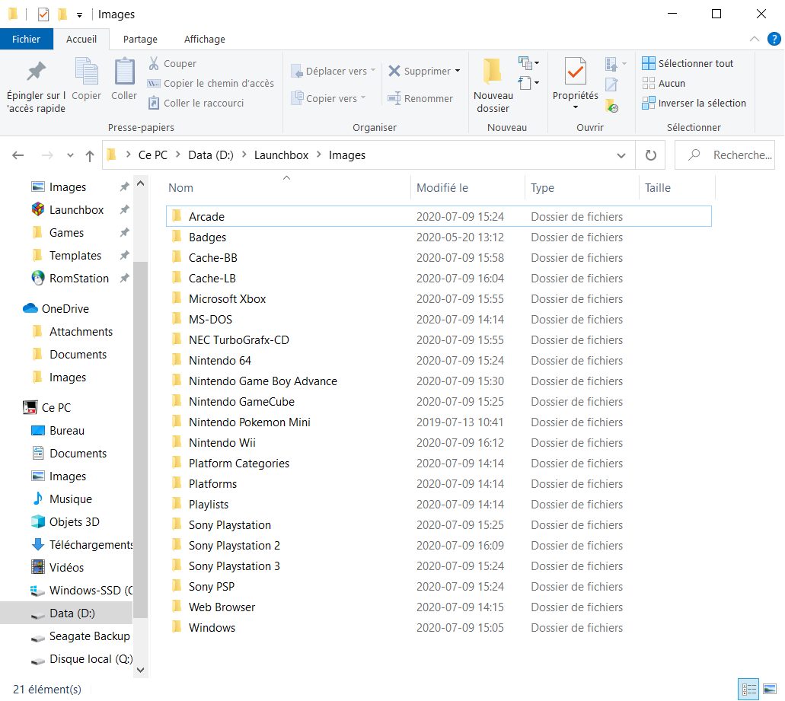Image resolution: width=785 pixels, height=701 pixels.
Task: Click the navigation pane scroll down arrow
Action: 141,670
